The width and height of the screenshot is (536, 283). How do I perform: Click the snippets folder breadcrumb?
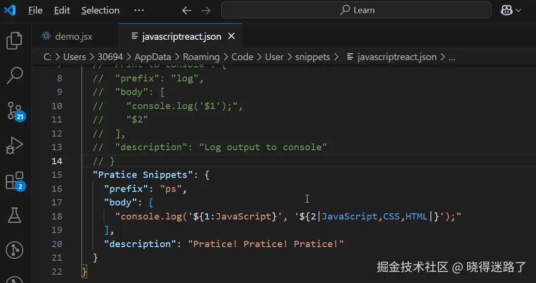pos(312,57)
